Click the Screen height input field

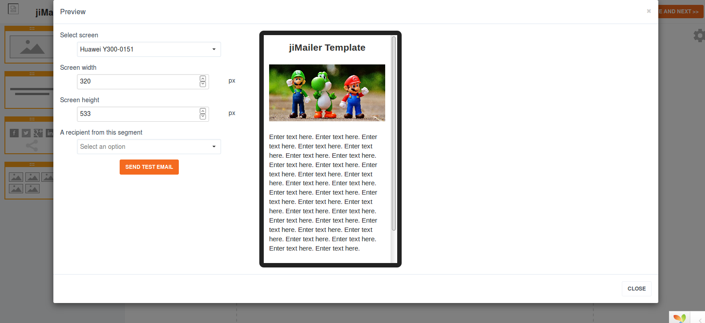coord(143,114)
